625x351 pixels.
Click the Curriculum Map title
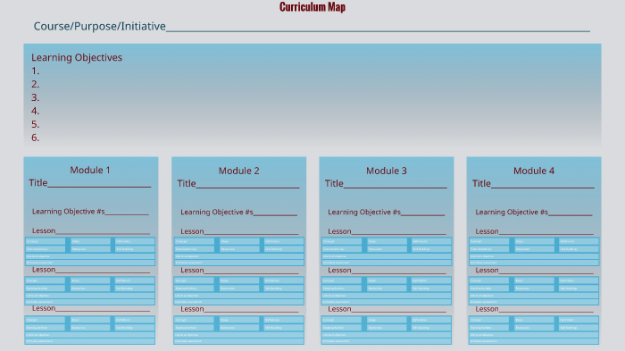pyautogui.click(x=312, y=7)
